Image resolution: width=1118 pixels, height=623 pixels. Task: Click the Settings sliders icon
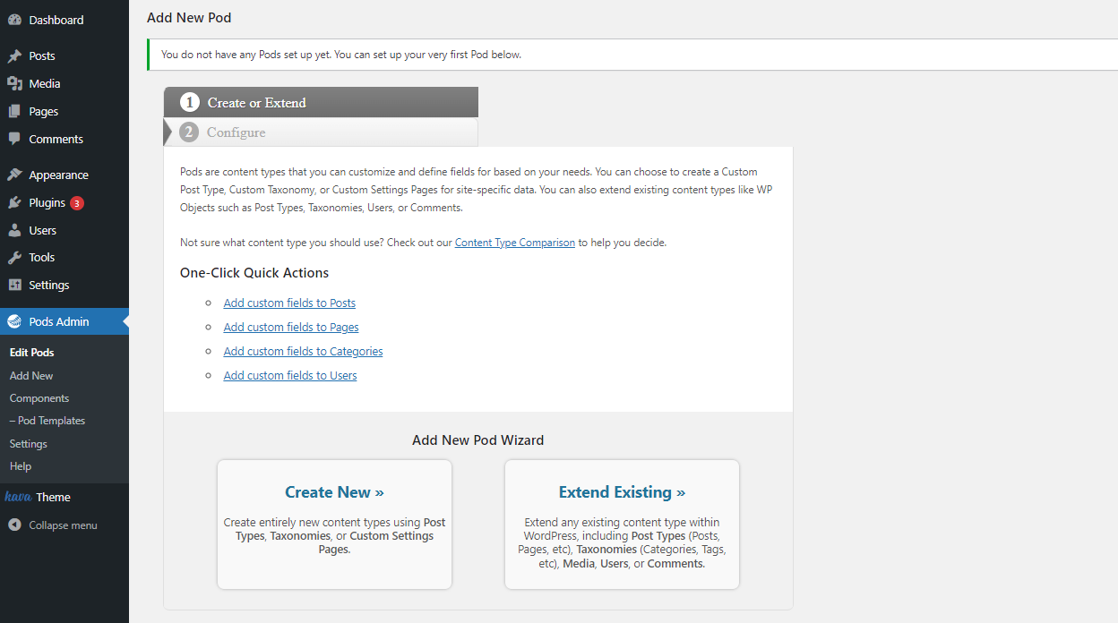pyautogui.click(x=14, y=285)
